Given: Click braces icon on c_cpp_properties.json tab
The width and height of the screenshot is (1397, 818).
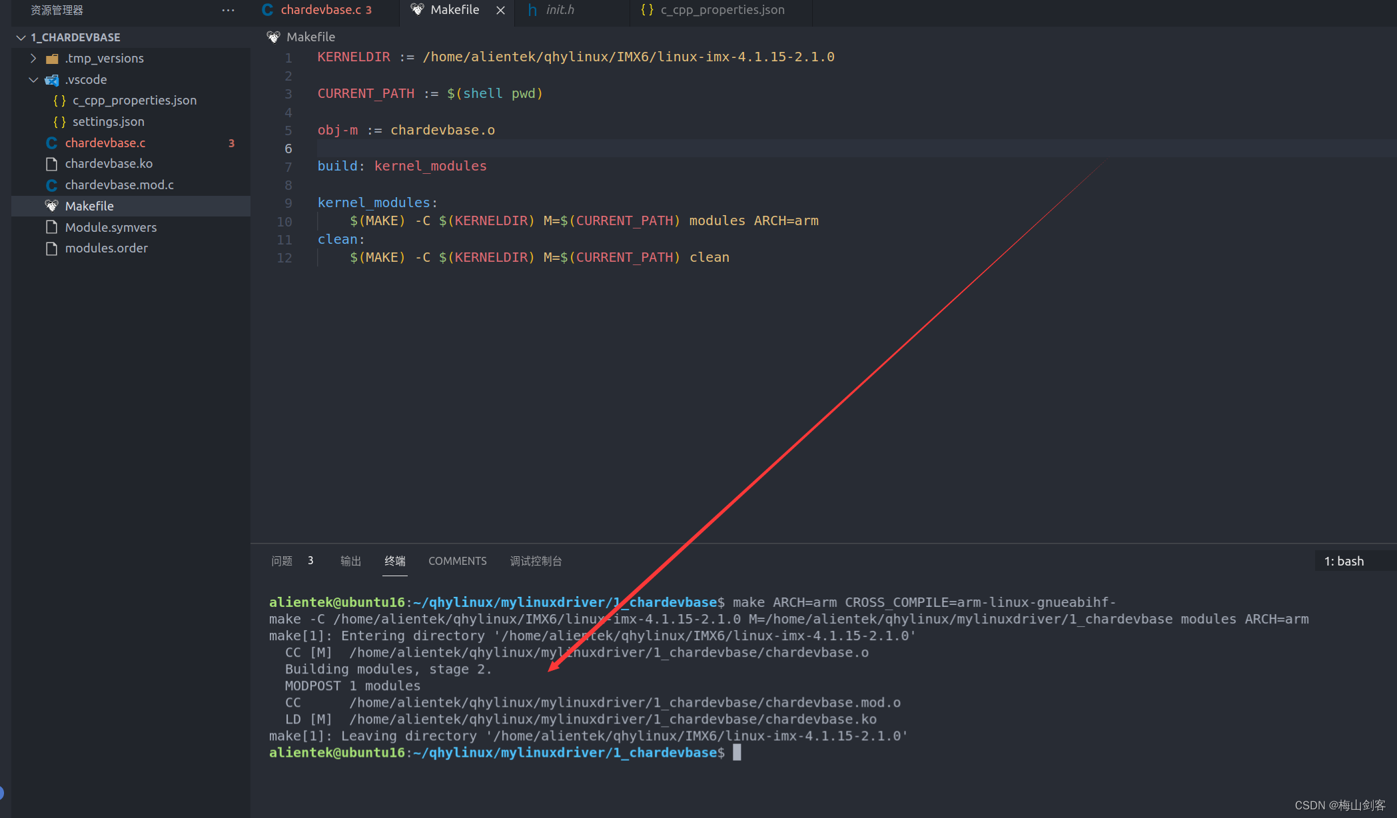Looking at the screenshot, I should pos(646,10).
